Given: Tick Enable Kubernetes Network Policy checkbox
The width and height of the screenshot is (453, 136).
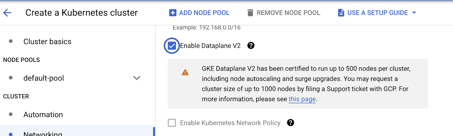Looking at the screenshot, I should pyautogui.click(x=172, y=123).
